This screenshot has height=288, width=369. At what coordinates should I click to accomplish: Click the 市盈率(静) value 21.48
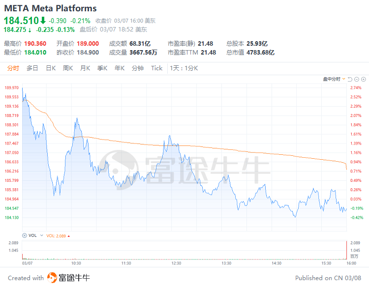206,44
